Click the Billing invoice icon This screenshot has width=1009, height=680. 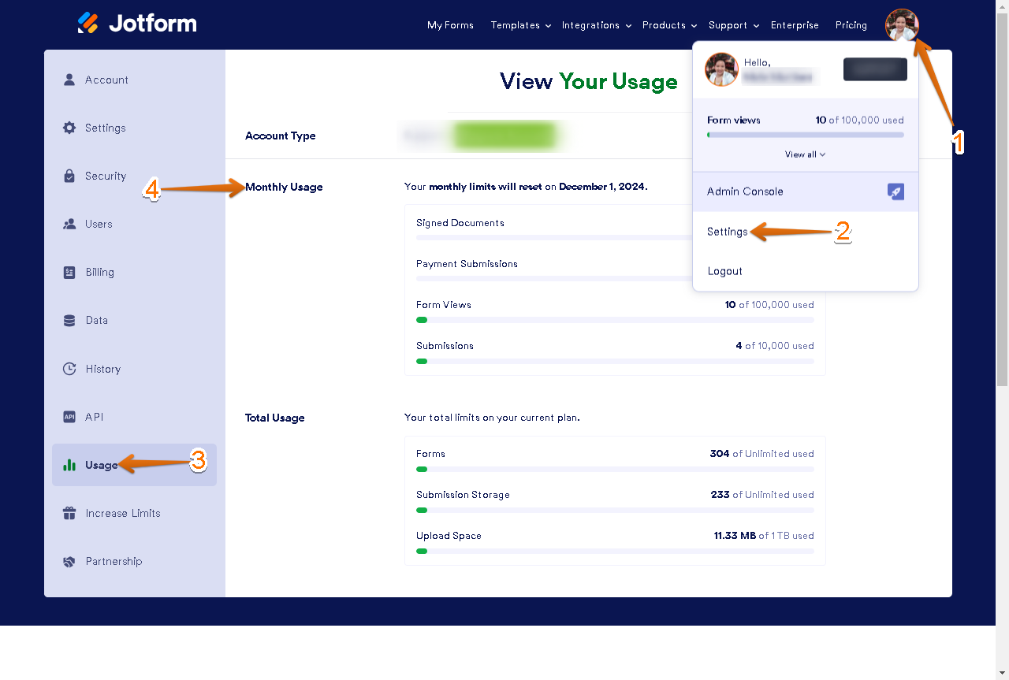coord(69,272)
